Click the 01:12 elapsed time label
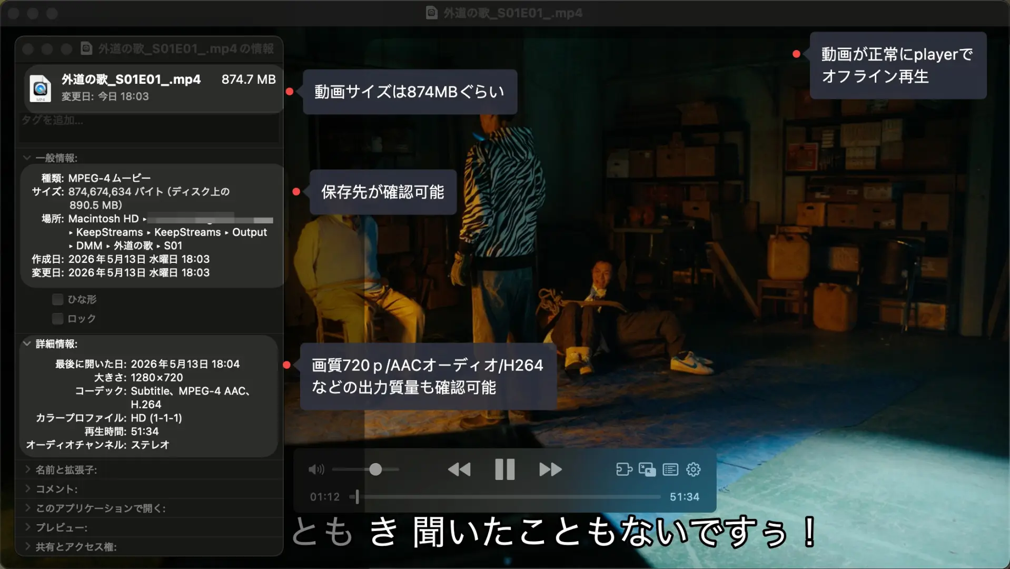Screen dimensions: 1010x569 324,497
